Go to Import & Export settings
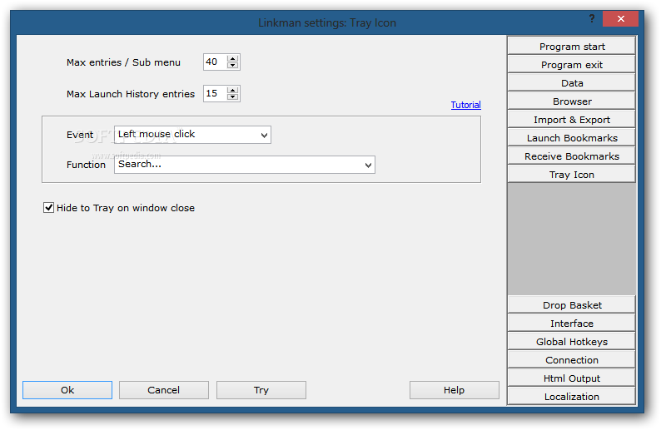 pyautogui.click(x=571, y=120)
